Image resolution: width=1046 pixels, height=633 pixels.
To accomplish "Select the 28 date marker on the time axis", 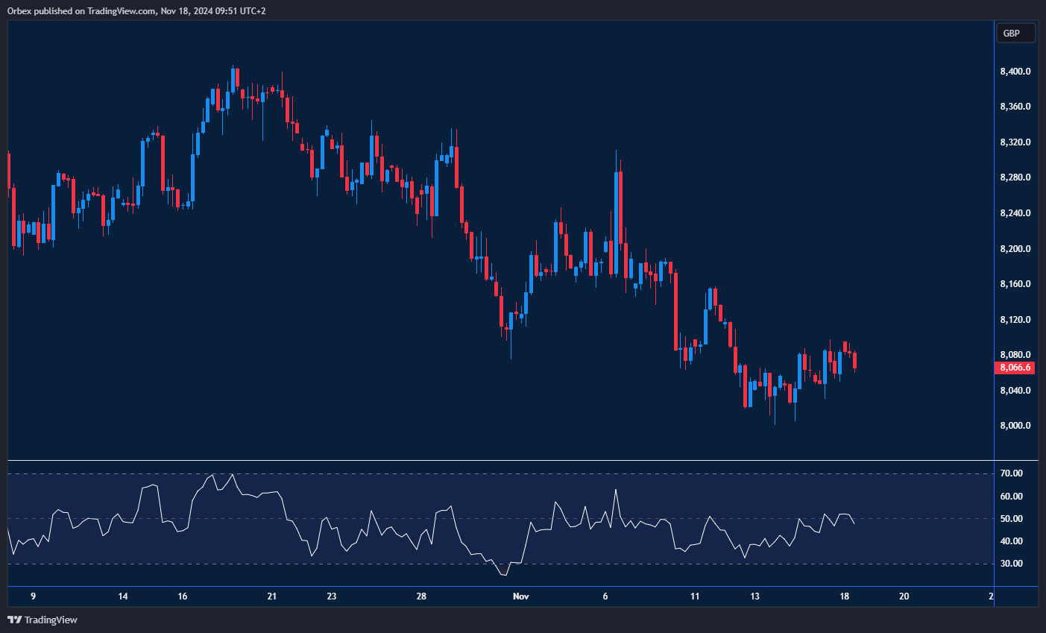I will pos(421,596).
